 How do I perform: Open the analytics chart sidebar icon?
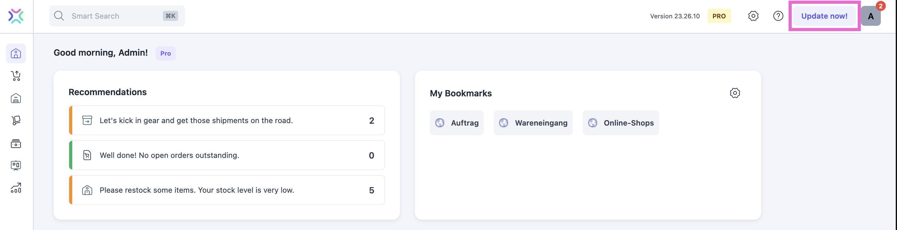16,188
